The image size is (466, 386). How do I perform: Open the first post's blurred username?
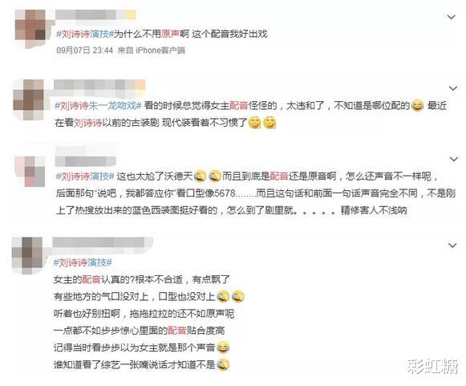pyautogui.click(x=95, y=15)
